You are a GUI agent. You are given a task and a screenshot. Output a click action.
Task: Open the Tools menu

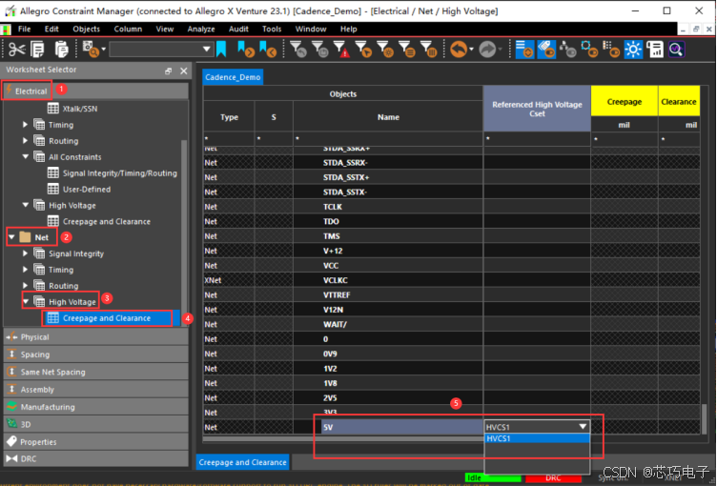click(272, 29)
